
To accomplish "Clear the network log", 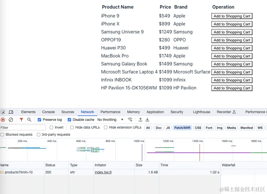I will point(11,120).
